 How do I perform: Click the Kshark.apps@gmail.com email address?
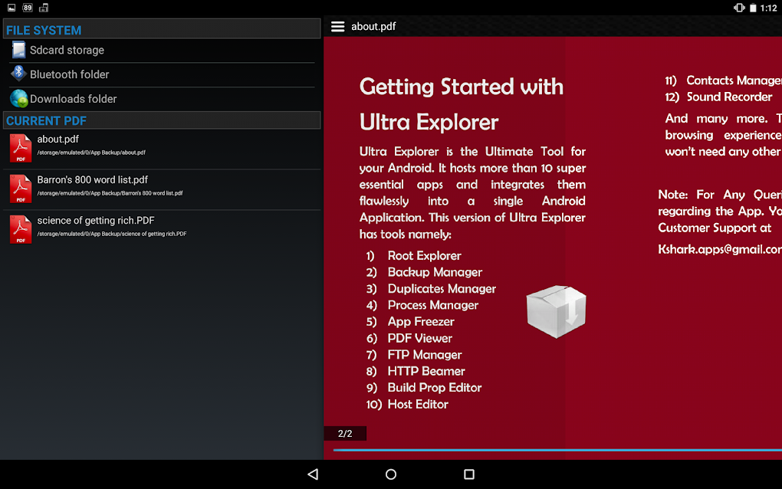[x=720, y=249]
